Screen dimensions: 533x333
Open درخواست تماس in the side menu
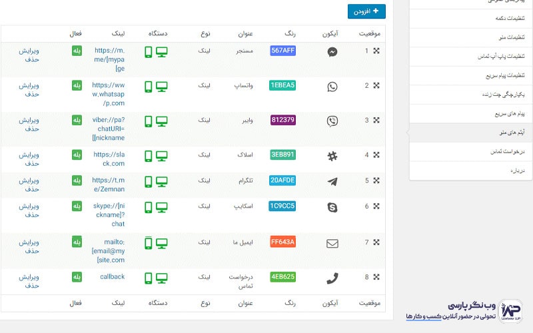click(471, 152)
